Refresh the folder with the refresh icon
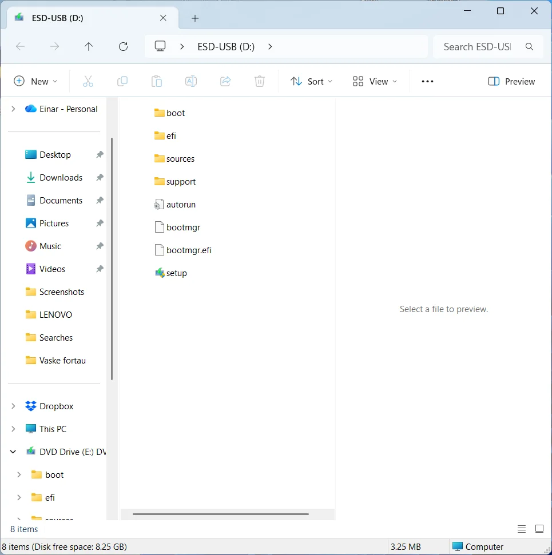The width and height of the screenshot is (552, 555). click(x=123, y=46)
